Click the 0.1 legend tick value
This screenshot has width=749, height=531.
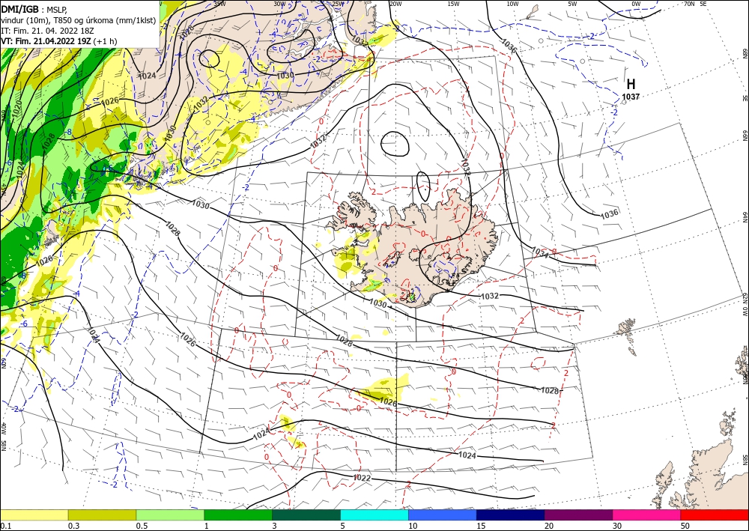5,526
